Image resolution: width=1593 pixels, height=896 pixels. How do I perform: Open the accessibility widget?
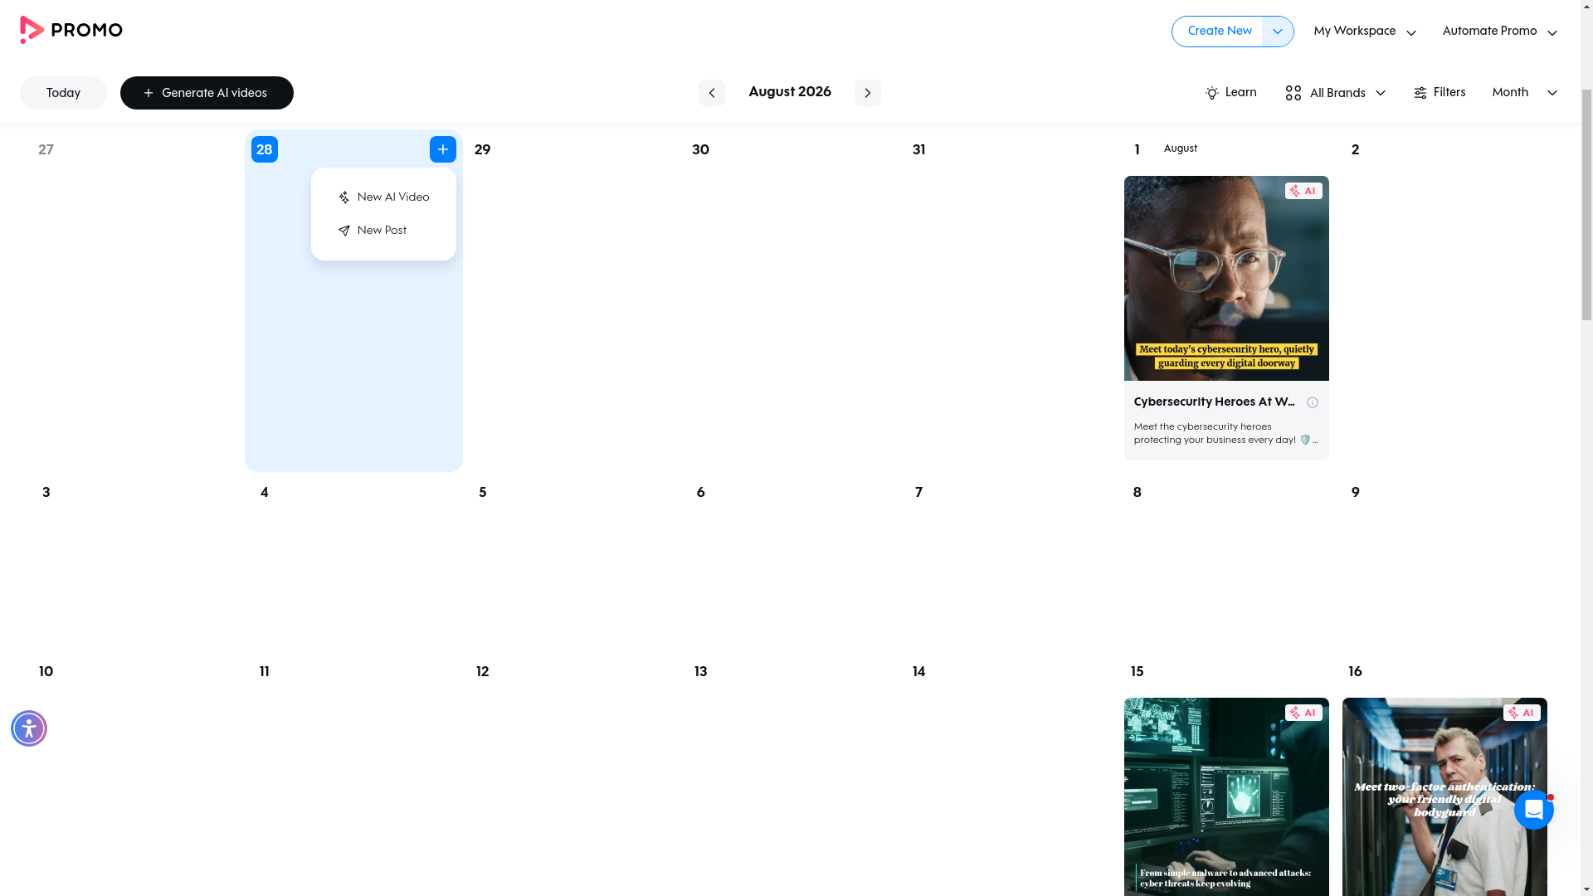pyautogui.click(x=29, y=728)
